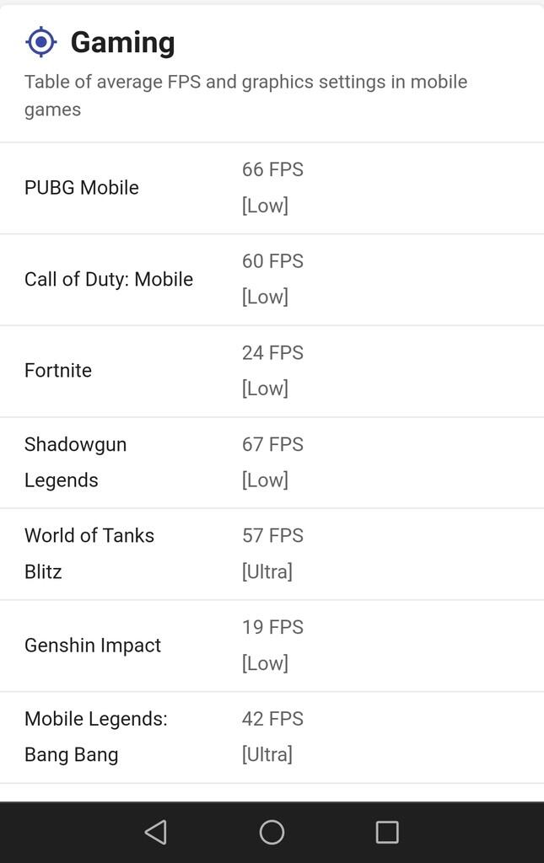Tap the 60 FPS Call of Duty value
This screenshot has width=544, height=863.
pyautogui.click(x=272, y=261)
